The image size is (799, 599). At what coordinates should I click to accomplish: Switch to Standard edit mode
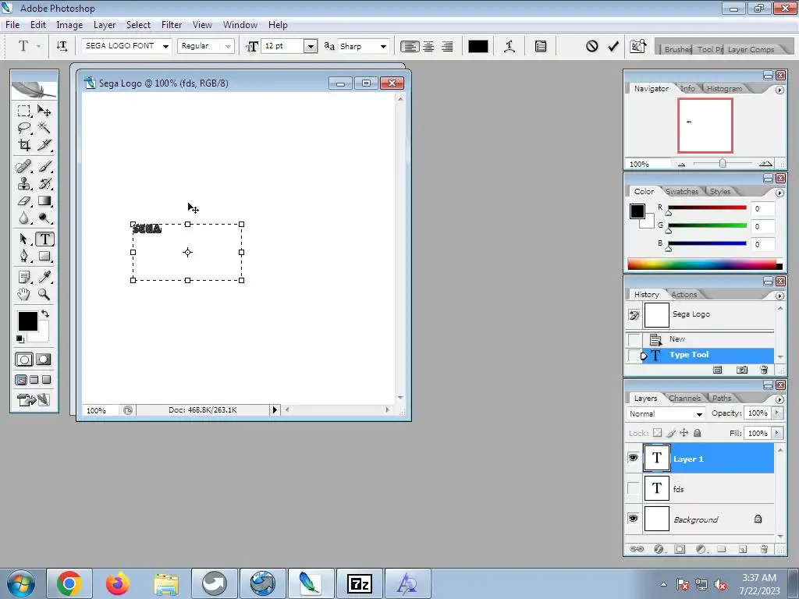coord(23,360)
